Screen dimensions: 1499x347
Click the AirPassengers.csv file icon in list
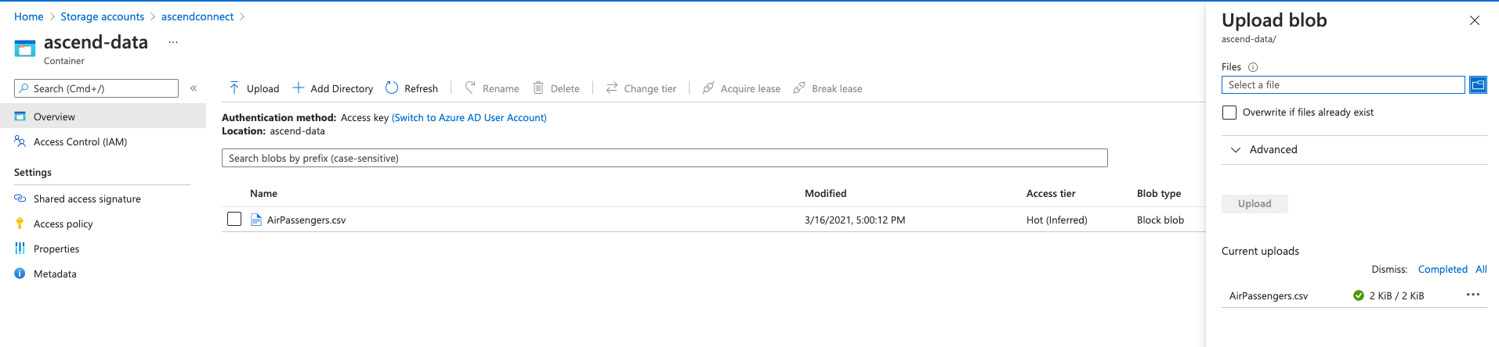pyautogui.click(x=255, y=220)
